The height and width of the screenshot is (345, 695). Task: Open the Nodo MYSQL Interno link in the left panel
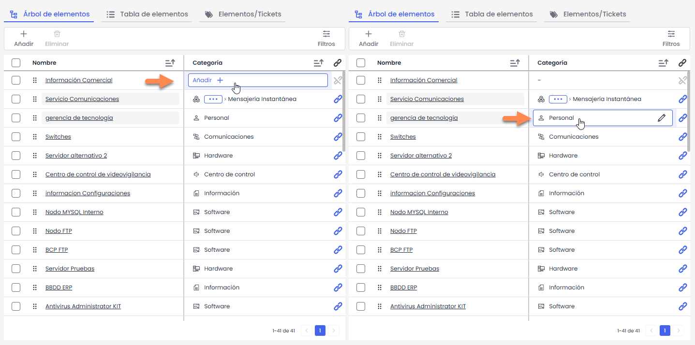tap(74, 212)
